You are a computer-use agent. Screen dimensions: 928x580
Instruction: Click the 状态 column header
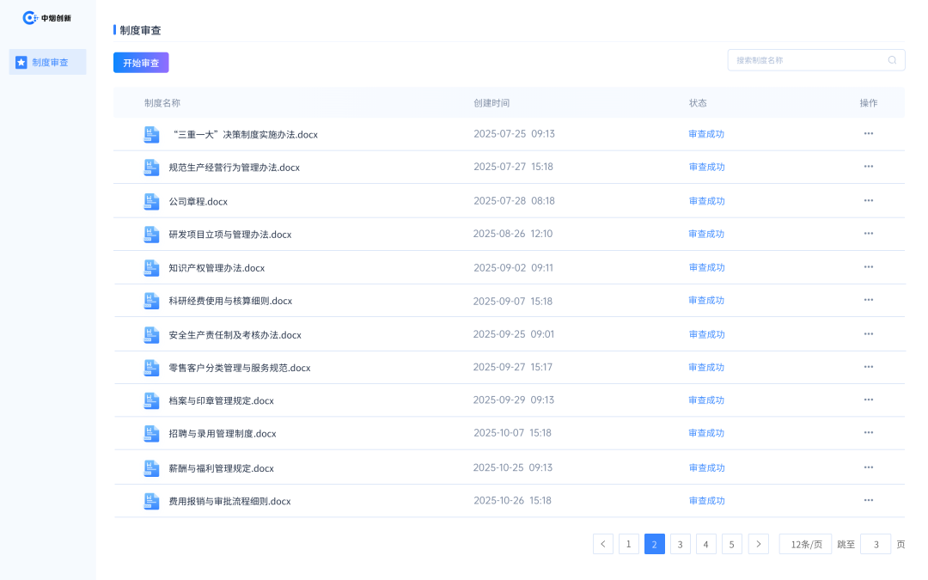pos(698,103)
